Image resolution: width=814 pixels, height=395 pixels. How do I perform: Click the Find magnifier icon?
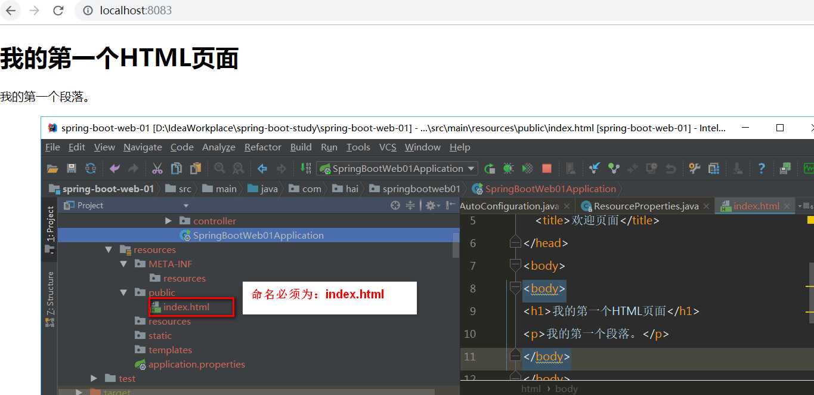point(219,169)
